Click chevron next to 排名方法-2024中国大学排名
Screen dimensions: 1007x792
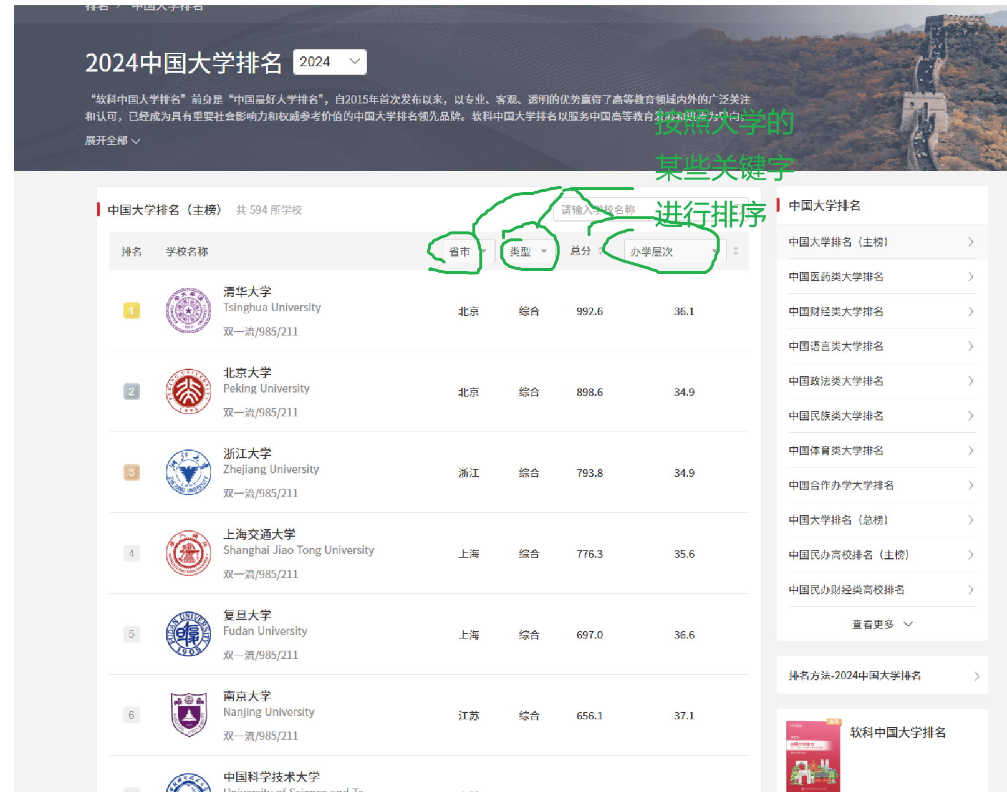click(977, 676)
